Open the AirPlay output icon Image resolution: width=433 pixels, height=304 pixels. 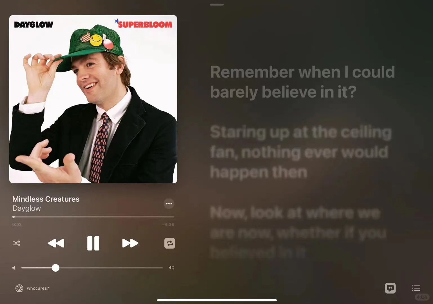click(19, 288)
